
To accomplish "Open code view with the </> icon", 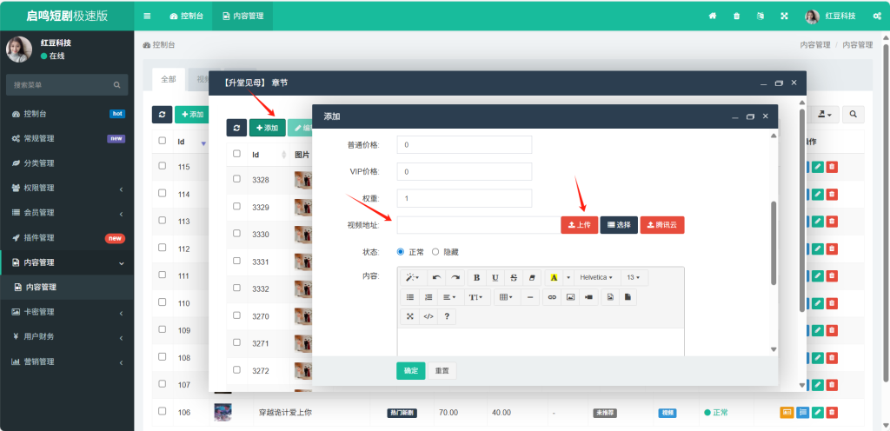I will [x=428, y=316].
